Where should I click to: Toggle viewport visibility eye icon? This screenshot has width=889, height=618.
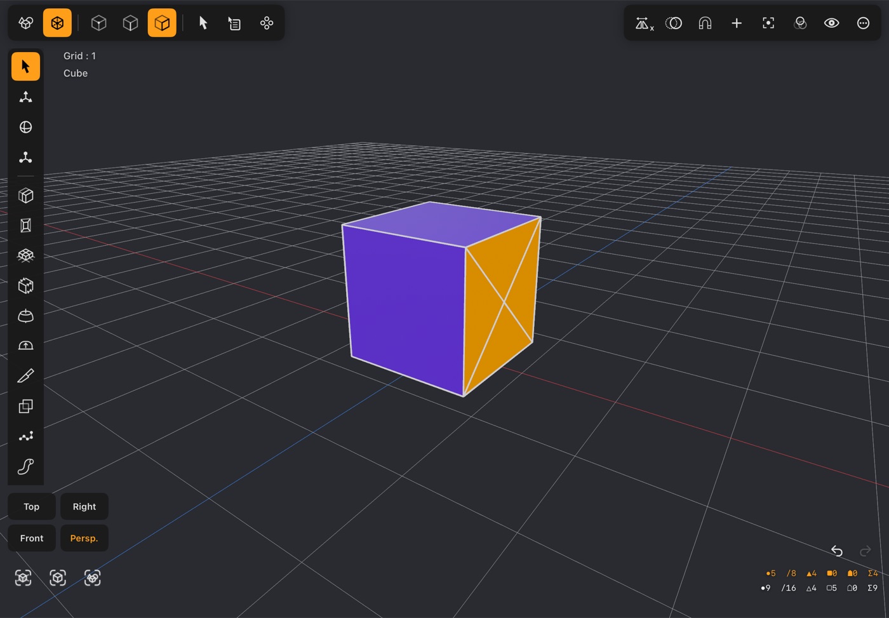(x=831, y=23)
